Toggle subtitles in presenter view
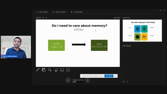This screenshot has height=94, width=167. (x=62, y=70)
